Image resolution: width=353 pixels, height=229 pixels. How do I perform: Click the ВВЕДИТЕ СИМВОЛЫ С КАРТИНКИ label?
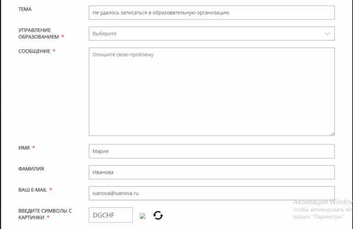tap(45, 214)
